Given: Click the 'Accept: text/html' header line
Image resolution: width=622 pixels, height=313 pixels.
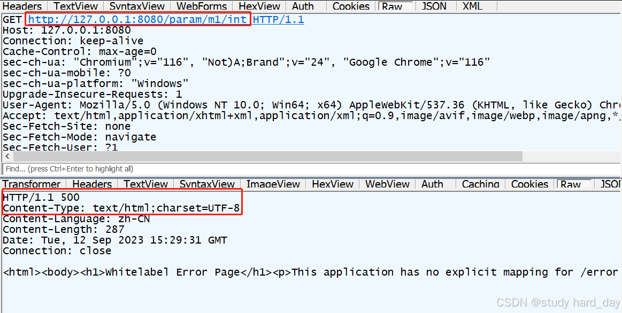Looking at the screenshot, I should click(311, 116).
